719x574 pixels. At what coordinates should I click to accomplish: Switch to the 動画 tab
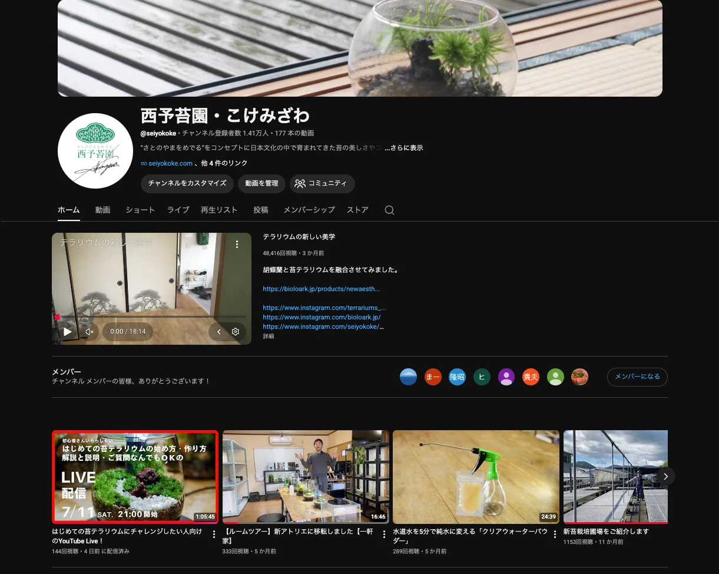[103, 210]
